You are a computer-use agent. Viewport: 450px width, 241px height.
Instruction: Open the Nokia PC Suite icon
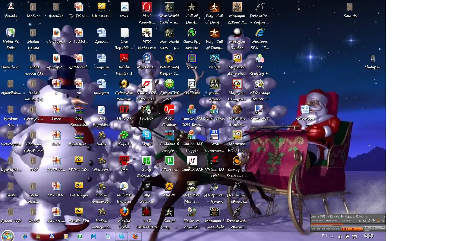[x=11, y=33]
